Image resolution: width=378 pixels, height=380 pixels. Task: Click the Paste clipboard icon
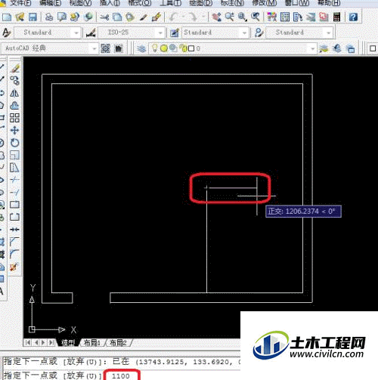click(130, 17)
